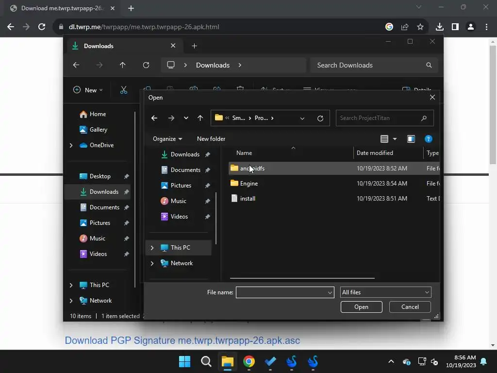Open the view options dropdown arrow
The width and height of the screenshot is (497, 373).
[395, 139]
